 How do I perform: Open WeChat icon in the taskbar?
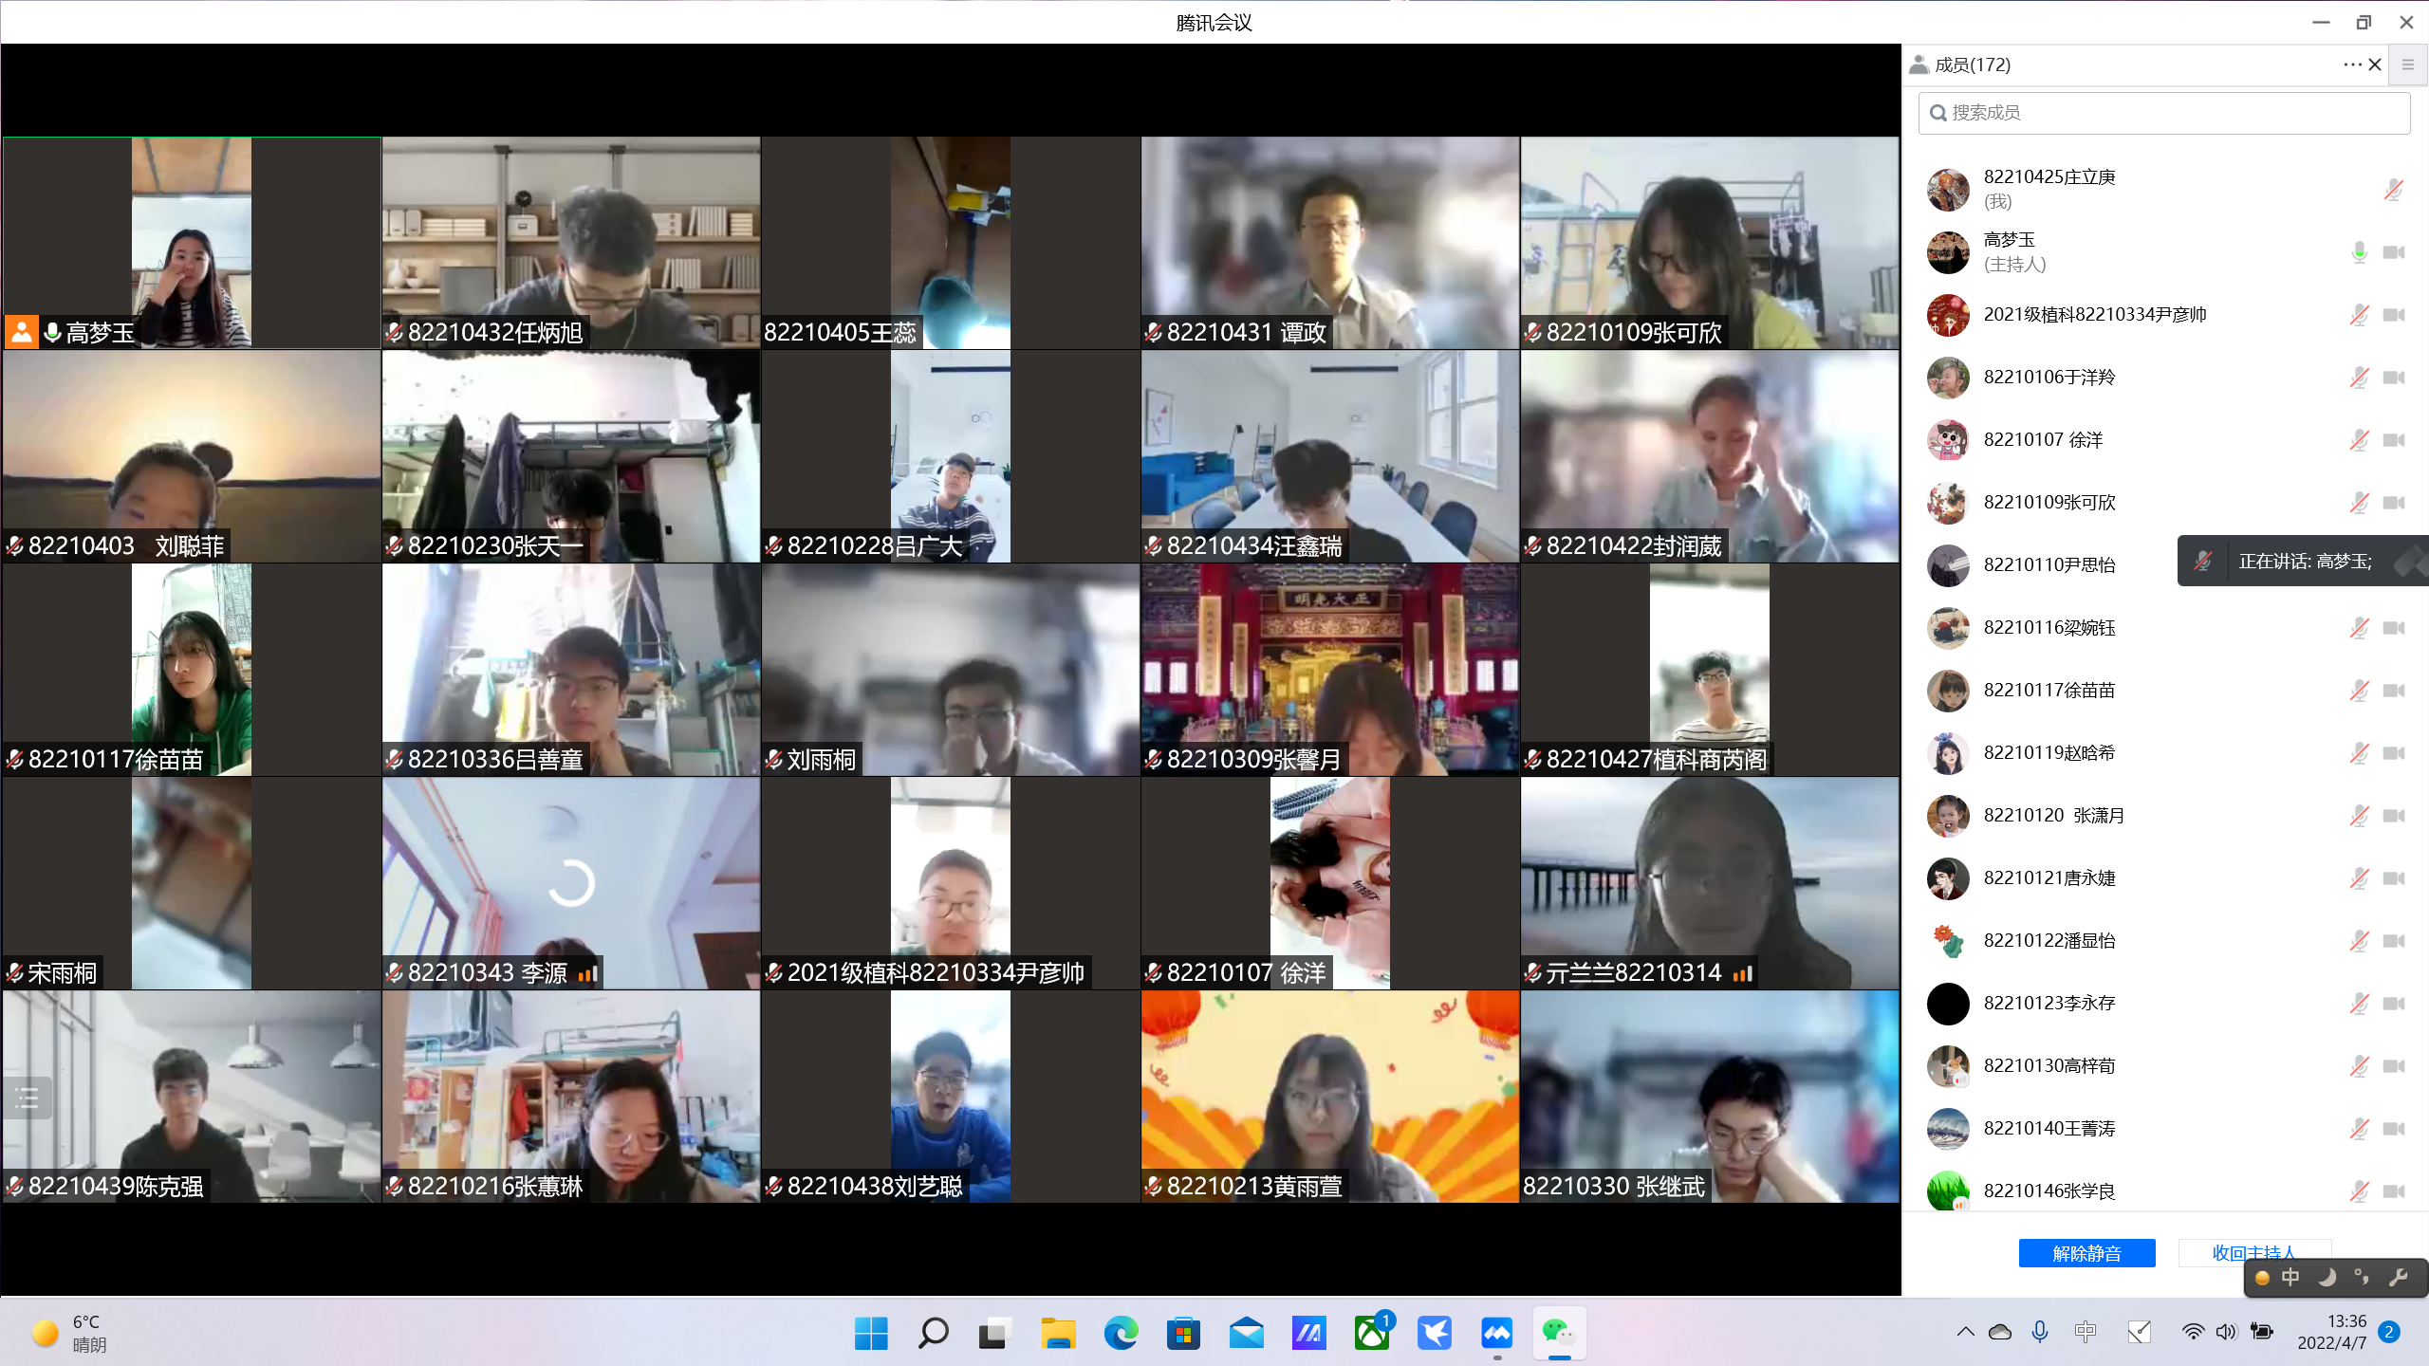point(1558,1334)
